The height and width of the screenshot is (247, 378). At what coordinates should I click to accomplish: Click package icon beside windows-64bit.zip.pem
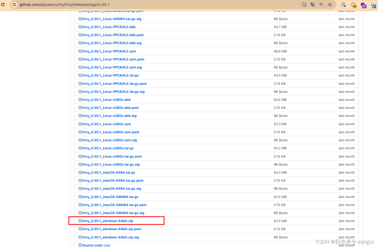coord(80,229)
